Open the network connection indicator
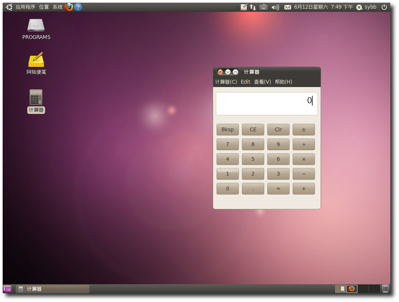 click(x=253, y=7)
